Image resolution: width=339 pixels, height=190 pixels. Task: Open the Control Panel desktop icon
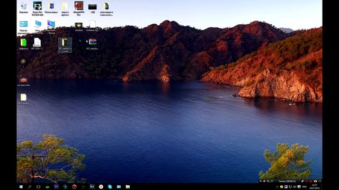tap(23, 27)
